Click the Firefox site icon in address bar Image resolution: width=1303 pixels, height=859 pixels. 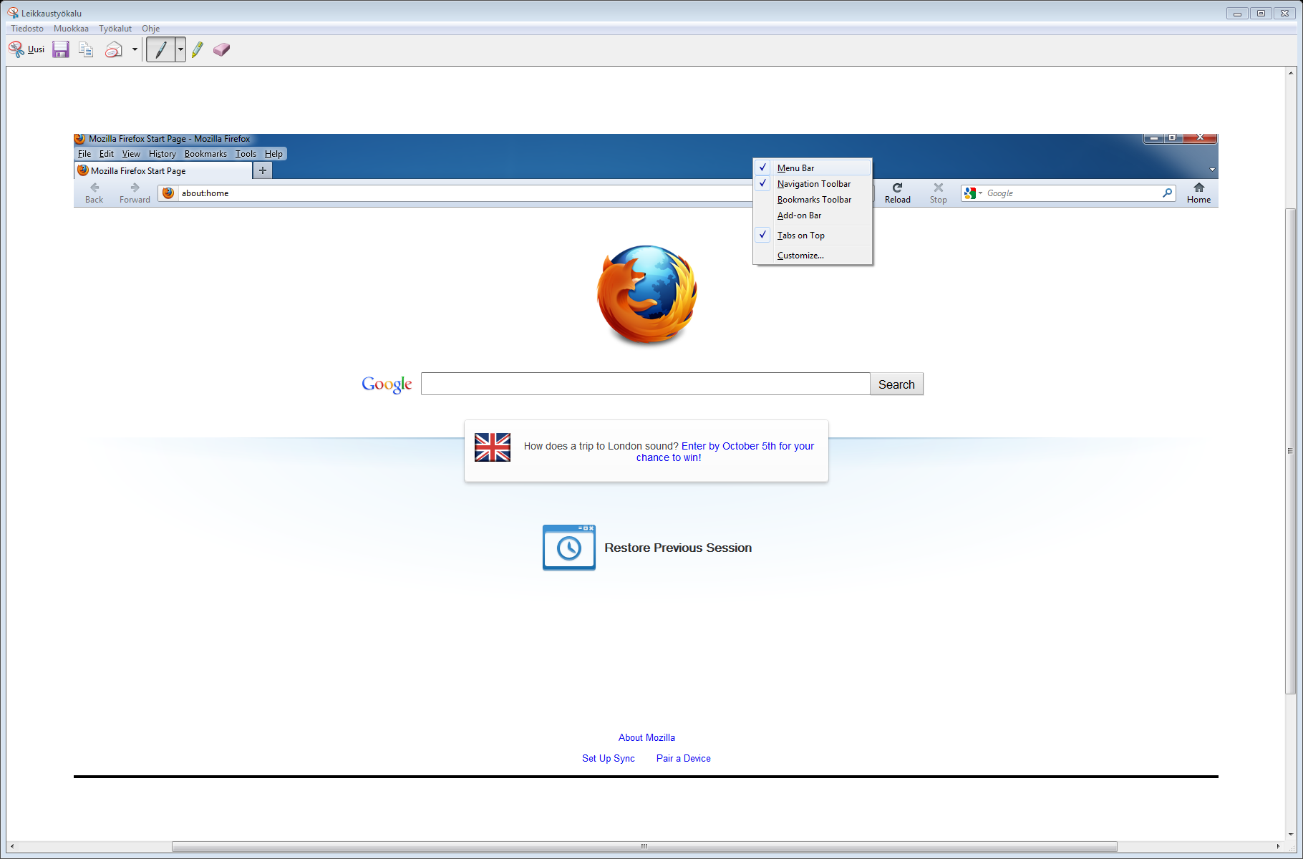click(x=168, y=193)
